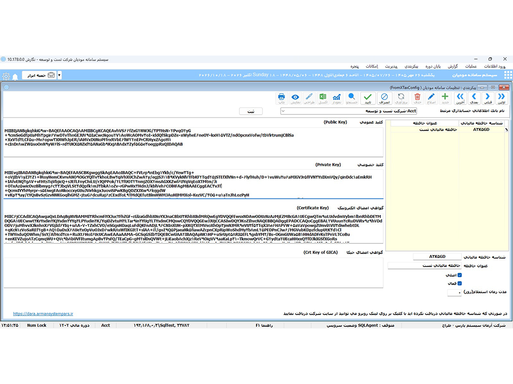
Task: Click the magnifier جستجو search icon
Action: click(352, 98)
